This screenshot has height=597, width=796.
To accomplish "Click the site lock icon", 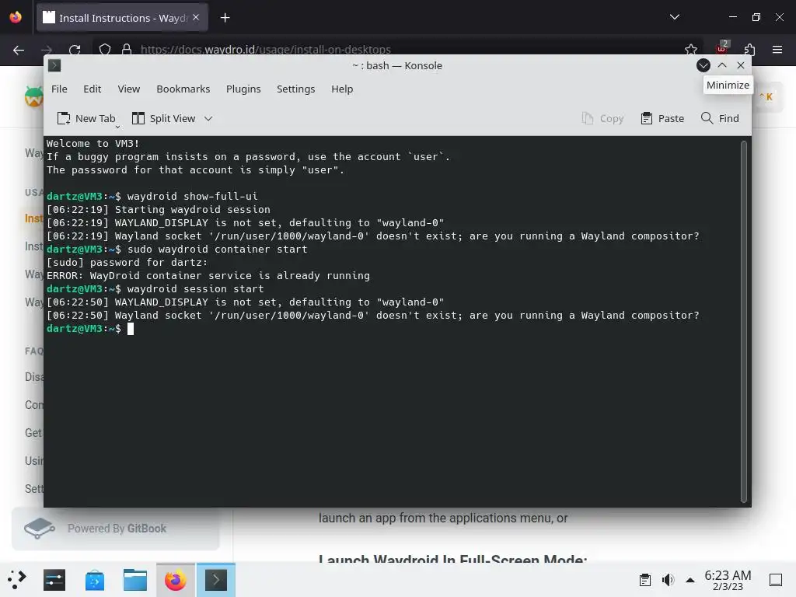I will [127, 50].
